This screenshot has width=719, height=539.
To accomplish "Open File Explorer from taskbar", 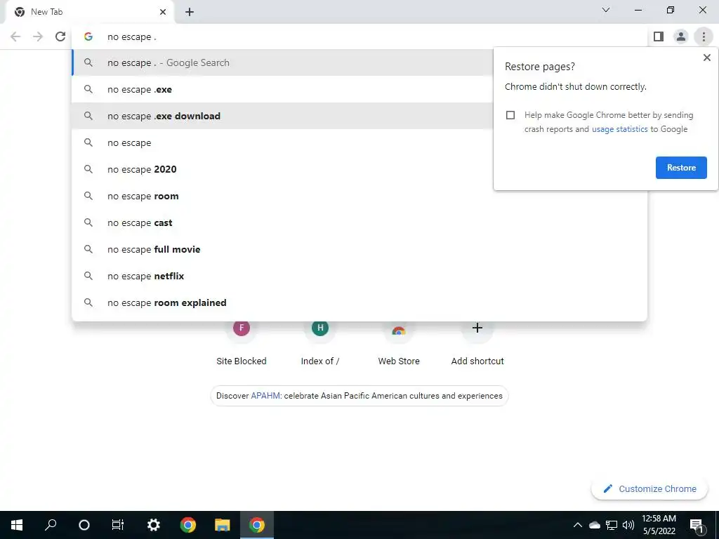I will click(x=223, y=525).
